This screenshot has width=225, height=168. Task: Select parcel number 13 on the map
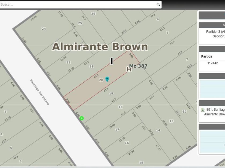[x=171, y=121]
